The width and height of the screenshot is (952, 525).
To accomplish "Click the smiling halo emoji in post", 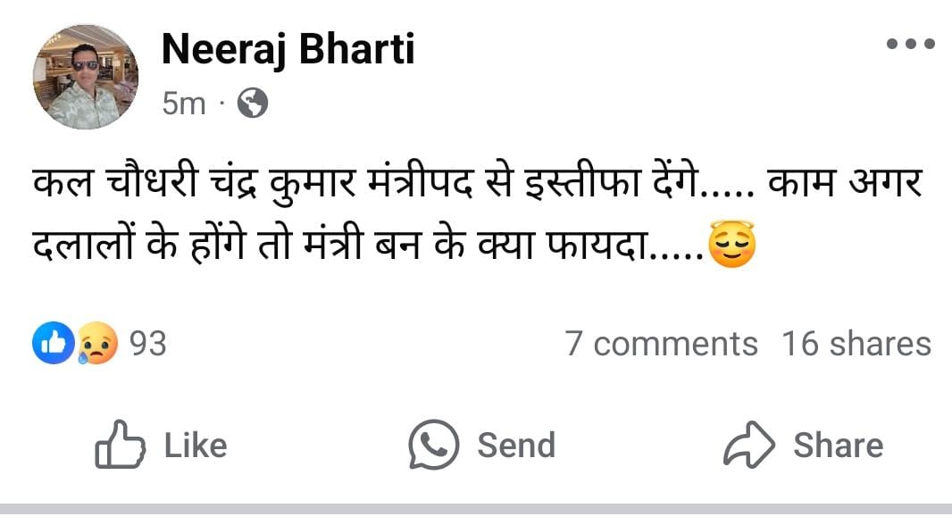I will click(731, 245).
